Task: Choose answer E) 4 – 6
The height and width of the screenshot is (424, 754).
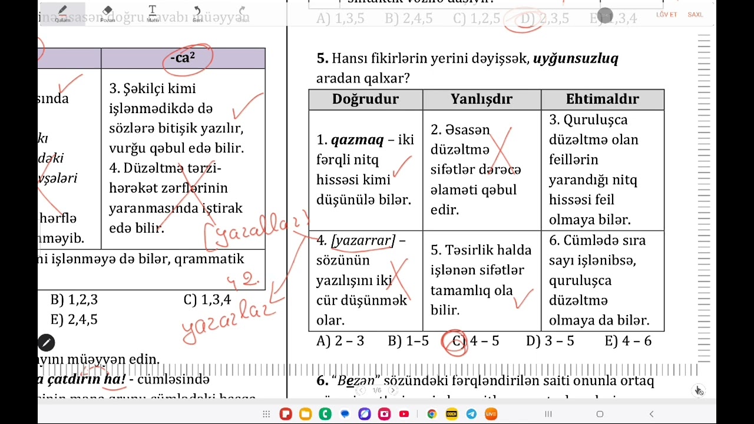Action: 628,341
